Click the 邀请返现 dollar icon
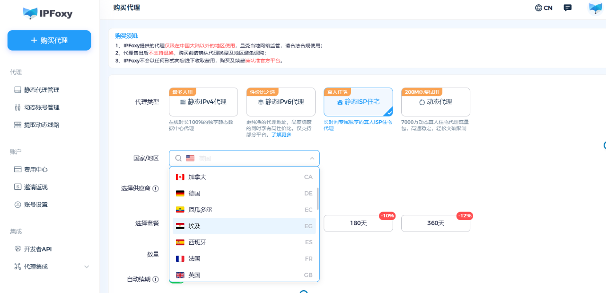This screenshot has width=606, height=293. coord(18,187)
